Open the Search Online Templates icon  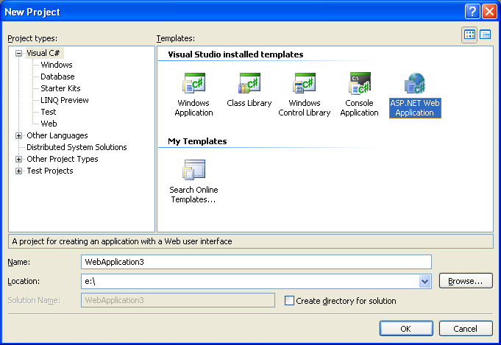(x=193, y=170)
